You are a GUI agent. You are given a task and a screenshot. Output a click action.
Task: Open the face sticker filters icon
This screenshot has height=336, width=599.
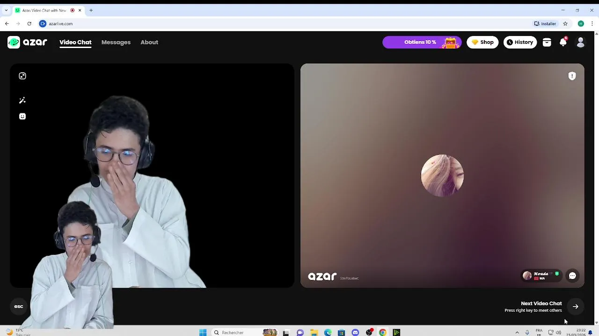tap(22, 116)
